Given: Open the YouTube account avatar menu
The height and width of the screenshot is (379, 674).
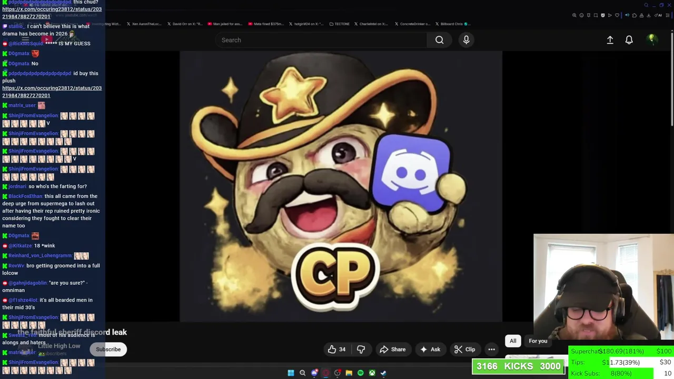Looking at the screenshot, I should (x=651, y=39).
